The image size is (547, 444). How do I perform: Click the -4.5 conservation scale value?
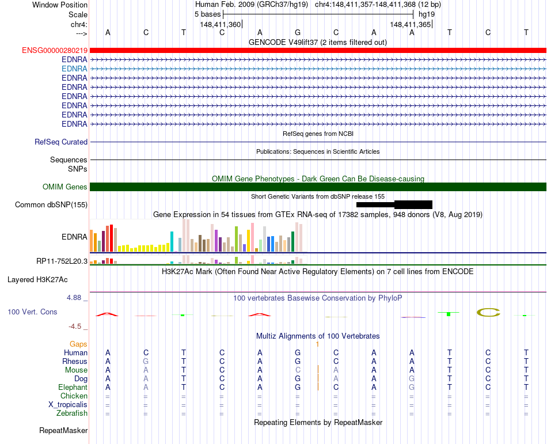click(x=75, y=327)
